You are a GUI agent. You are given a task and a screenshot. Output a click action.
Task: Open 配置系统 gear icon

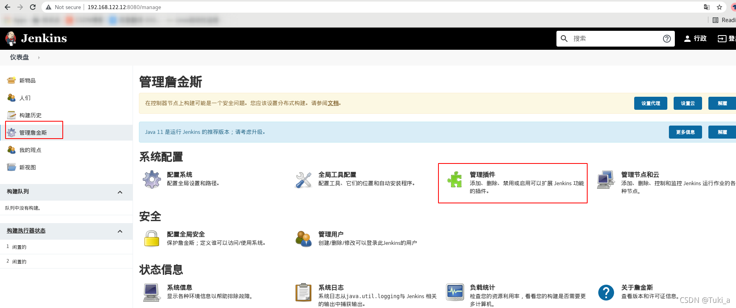tap(152, 179)
